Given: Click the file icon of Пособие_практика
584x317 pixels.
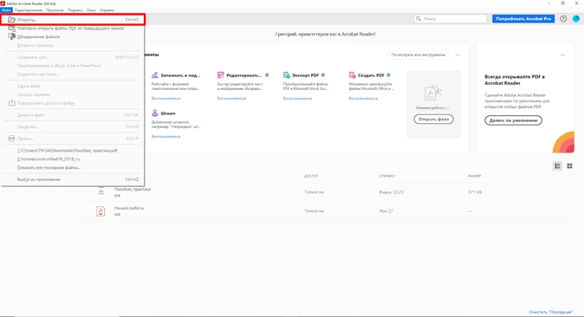Looking at the screenshot, I should pos(101,191).
